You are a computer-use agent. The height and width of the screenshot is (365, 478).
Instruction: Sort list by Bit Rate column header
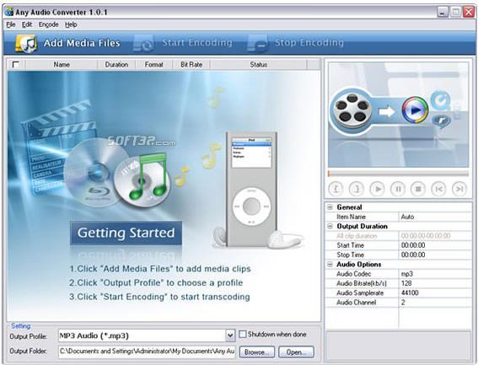(x=191, y=64)
